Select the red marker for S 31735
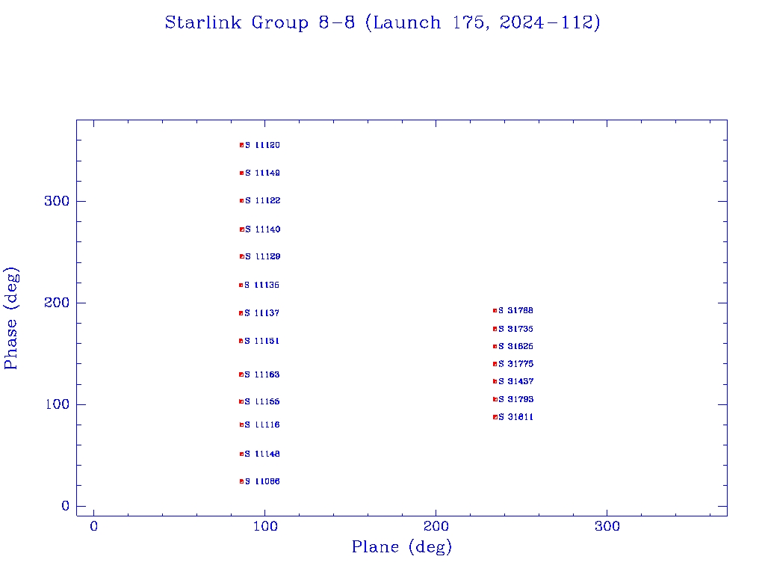This screenshot has width=765, height=574. click(495, 329)
